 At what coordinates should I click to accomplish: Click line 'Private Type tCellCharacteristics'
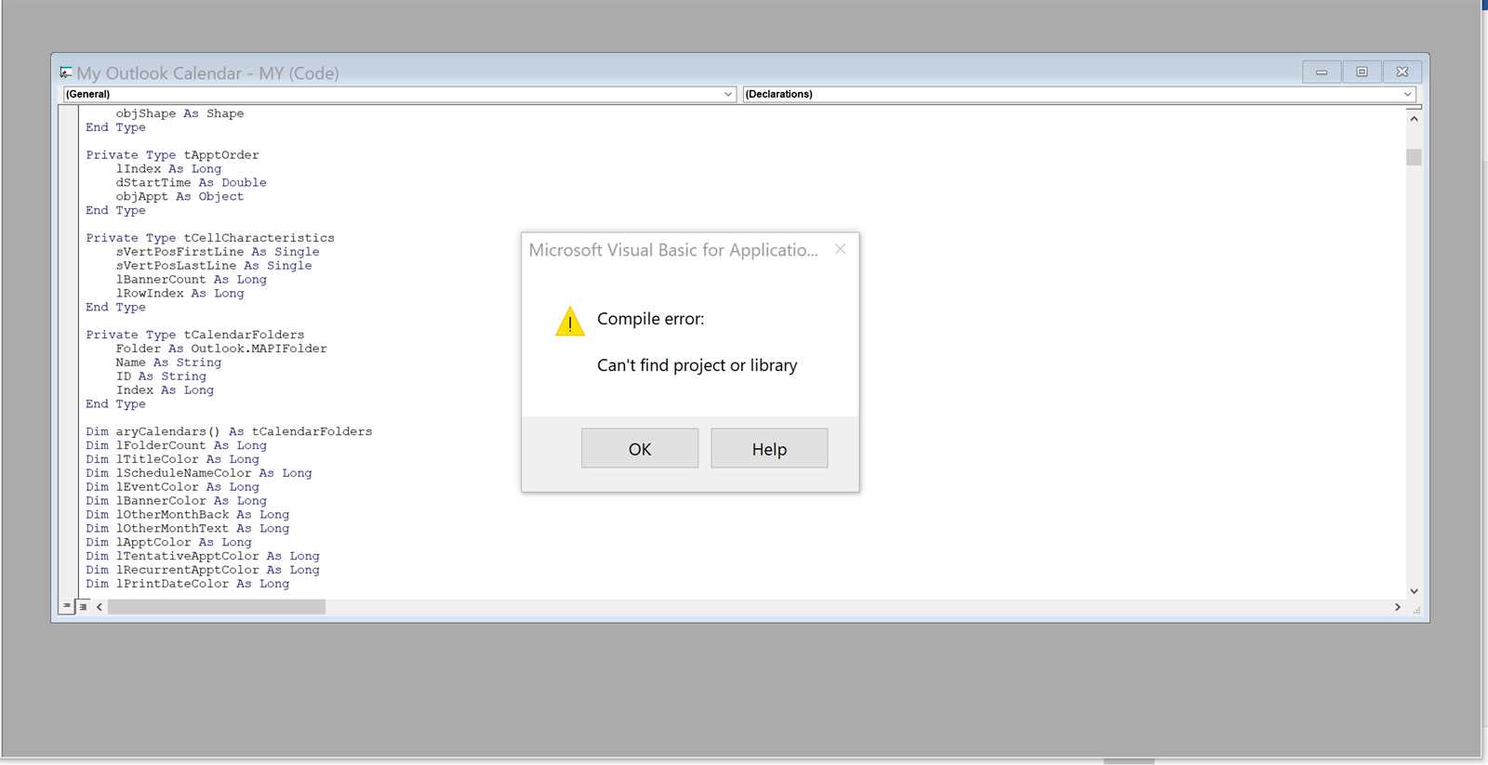[210, 238]
